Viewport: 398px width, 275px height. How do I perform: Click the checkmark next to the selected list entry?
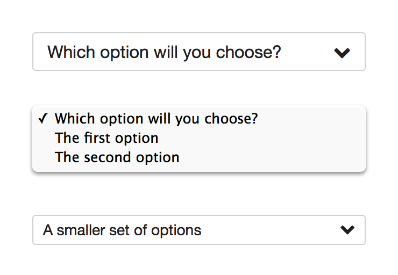[x=42, y=119]
